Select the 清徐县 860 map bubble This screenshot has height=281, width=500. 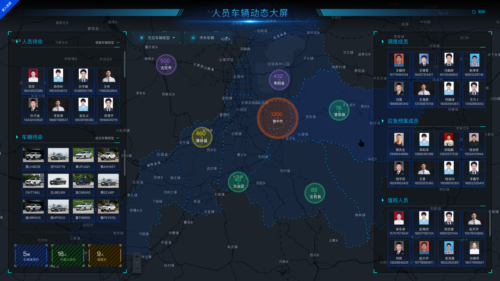(x=202, y=137)
